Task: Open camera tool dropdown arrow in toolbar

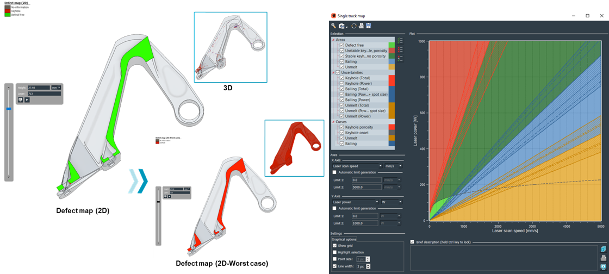Action: click(x=347, y=27)
